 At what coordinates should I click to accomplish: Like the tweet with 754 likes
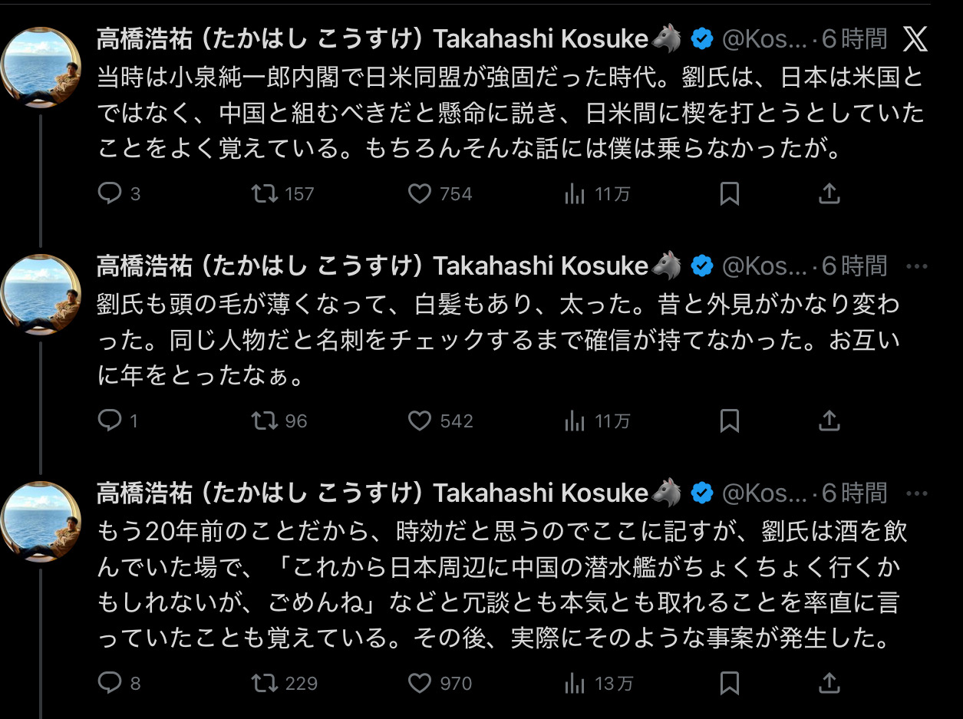[420, 194]
